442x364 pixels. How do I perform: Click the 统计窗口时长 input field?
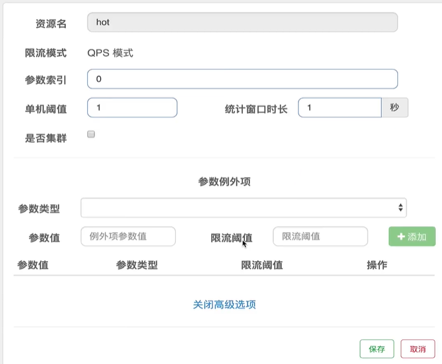[x=340, y=108]
